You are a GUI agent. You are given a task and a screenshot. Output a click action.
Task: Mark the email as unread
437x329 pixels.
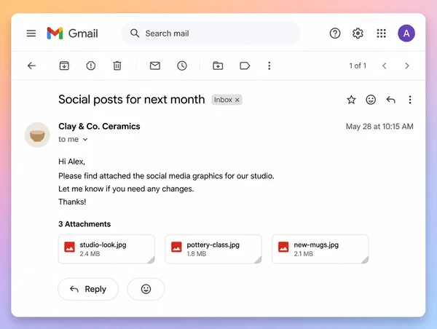(155, 66)
